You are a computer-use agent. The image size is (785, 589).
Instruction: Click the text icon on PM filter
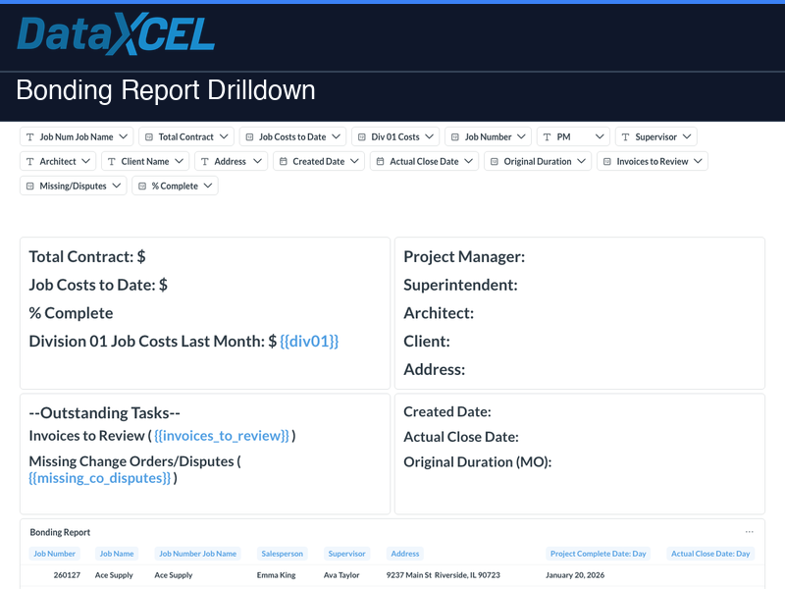pos(548,137)
